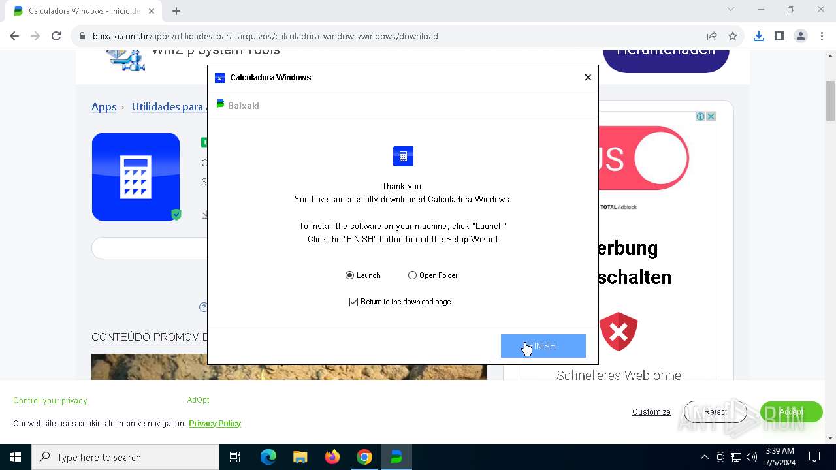Go back in Chrome browser
Viewport: 836px width, 470px height.
coord(14,36)
